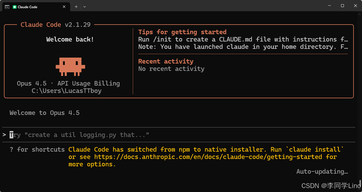Click the maximize icon on the title bar
This screenshot has height=192, width=362.
point(342,6)
